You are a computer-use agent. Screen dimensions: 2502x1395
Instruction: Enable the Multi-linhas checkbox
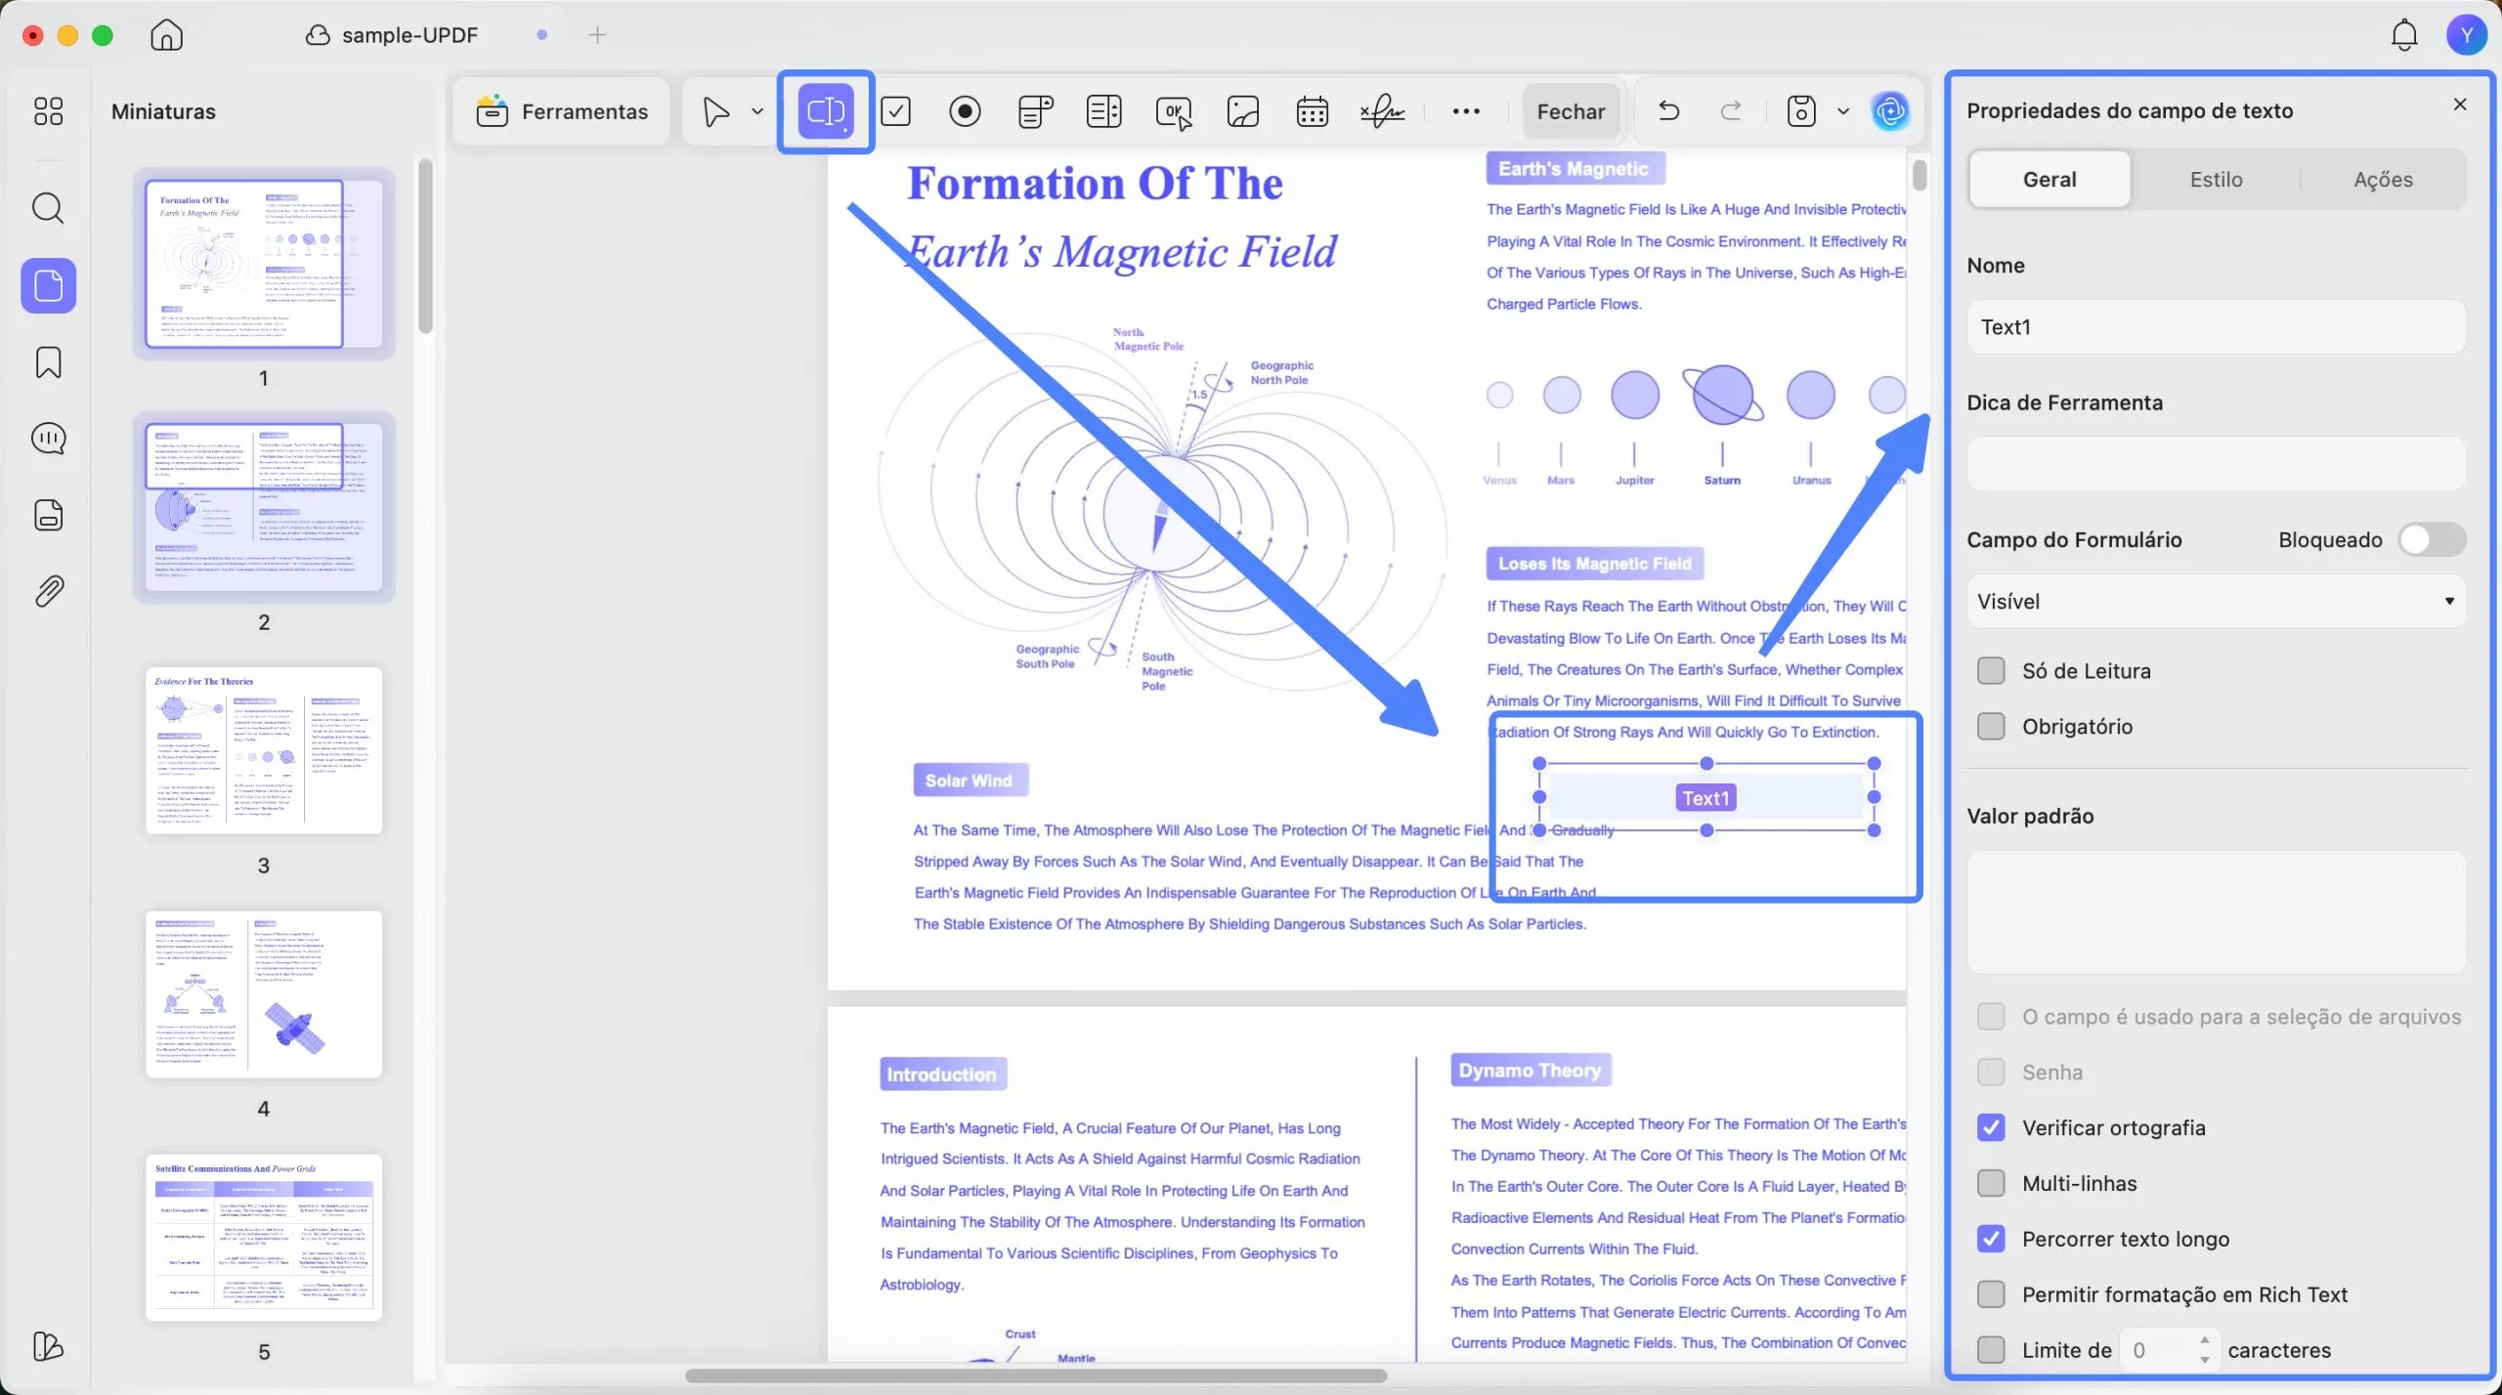1990,1183
